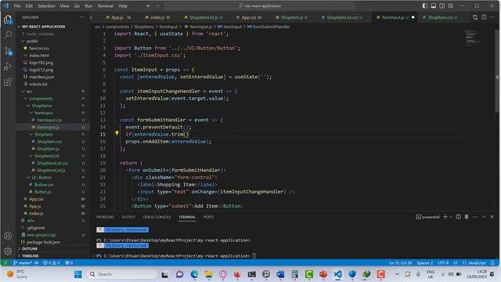Open the Explorer view in activity bar
The height and width of the screenshot is (282, 501).
tap(8, 20)
